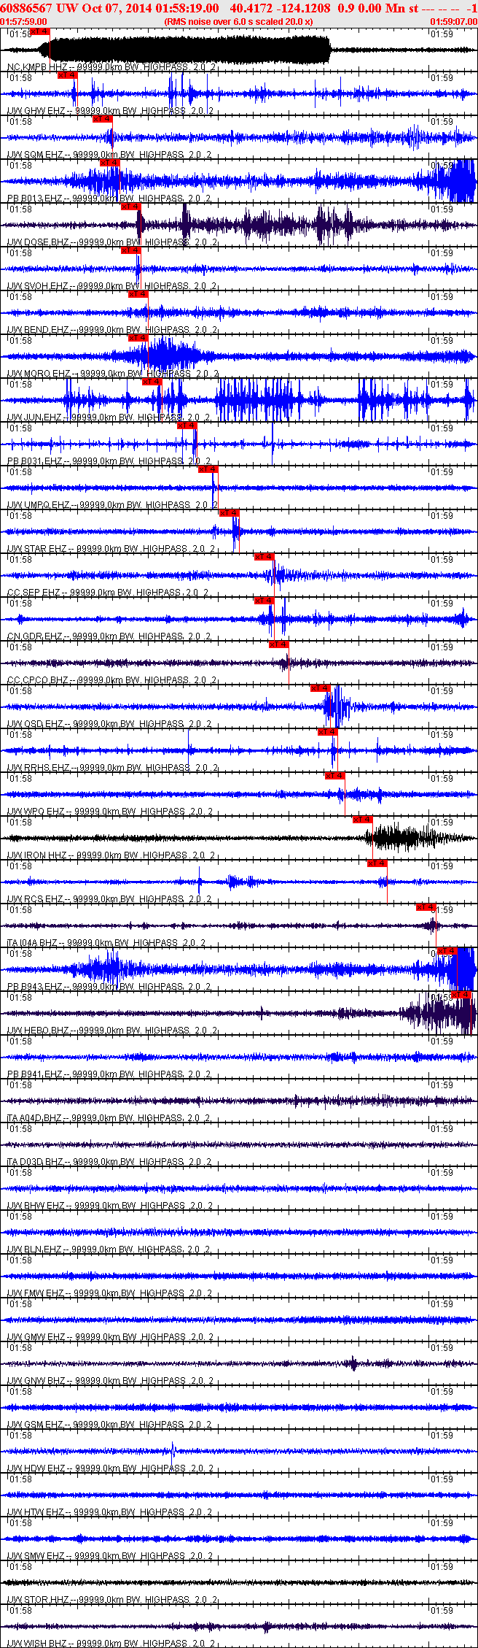Select the red pick marker on the DOSE trace
The height and width of the screenshot is (1648, 478).
click(x=131, y=207)
